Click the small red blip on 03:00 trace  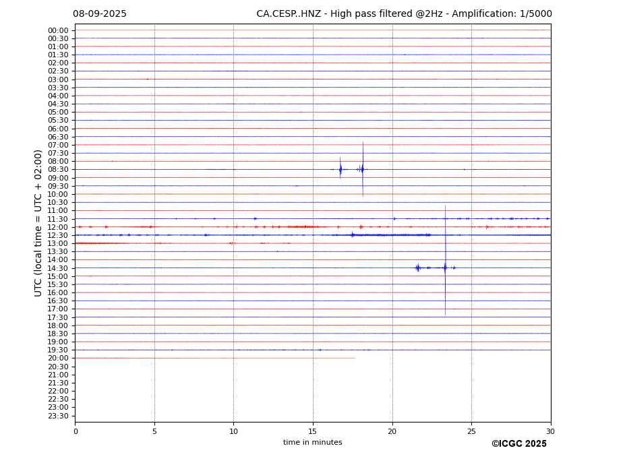148,80
